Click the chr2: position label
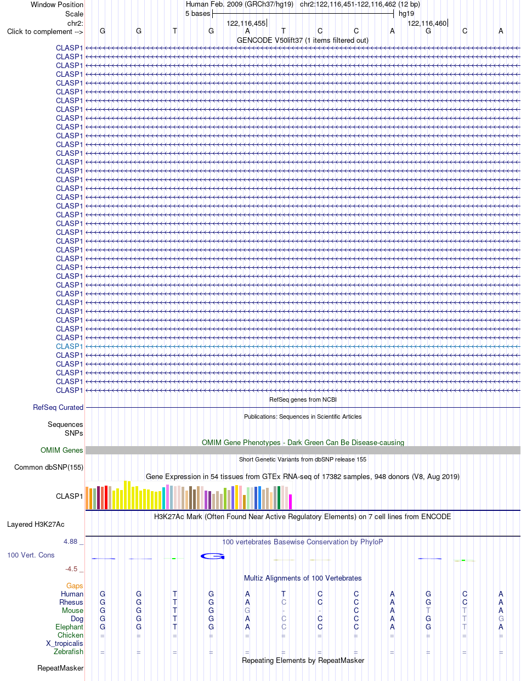Viewport: 521px width, 681px height. pyautogui.click(x=75, y=23)
